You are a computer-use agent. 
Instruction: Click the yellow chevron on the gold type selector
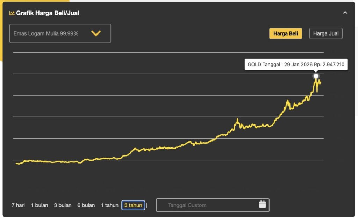pos(95,33)
